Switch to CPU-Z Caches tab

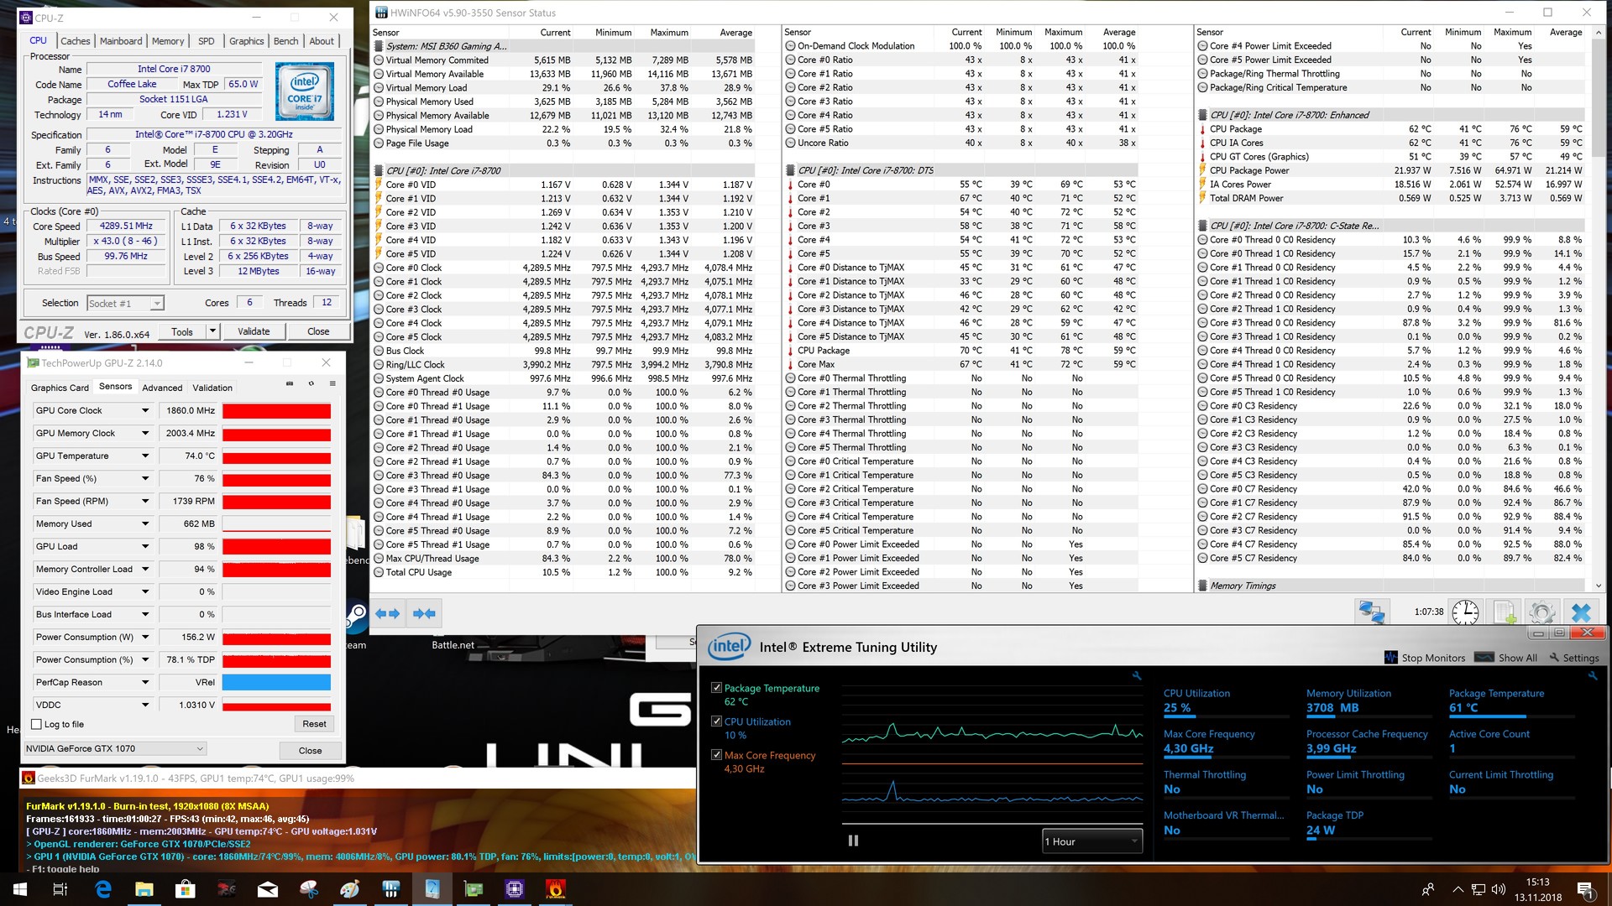coord(75,41)
